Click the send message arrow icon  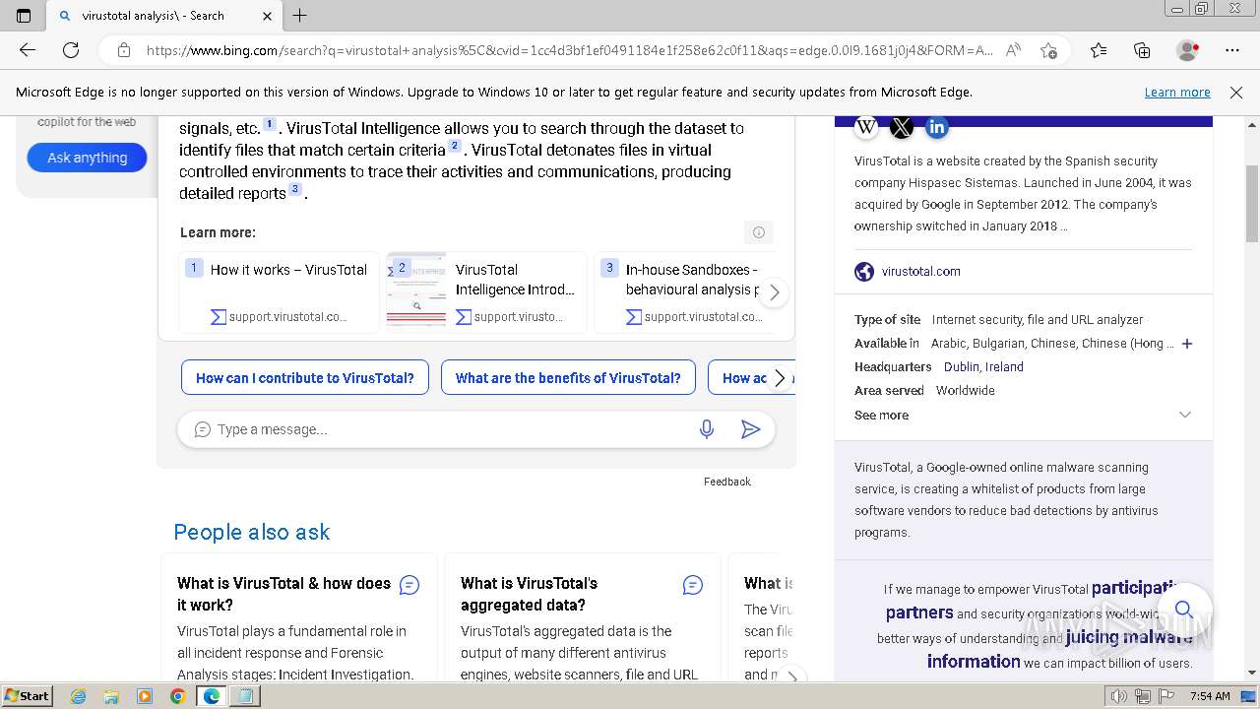tap(750, 429)
